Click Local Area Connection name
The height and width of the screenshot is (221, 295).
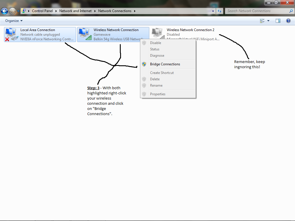(x=38, y=30)
